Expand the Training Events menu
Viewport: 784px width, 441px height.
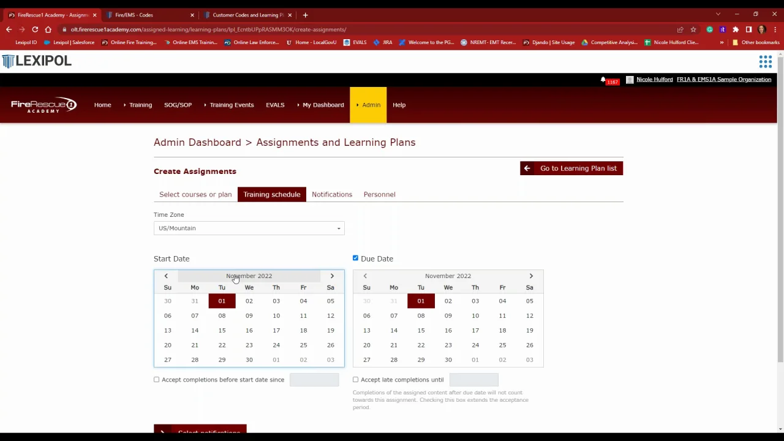click(x=228, y=105)
